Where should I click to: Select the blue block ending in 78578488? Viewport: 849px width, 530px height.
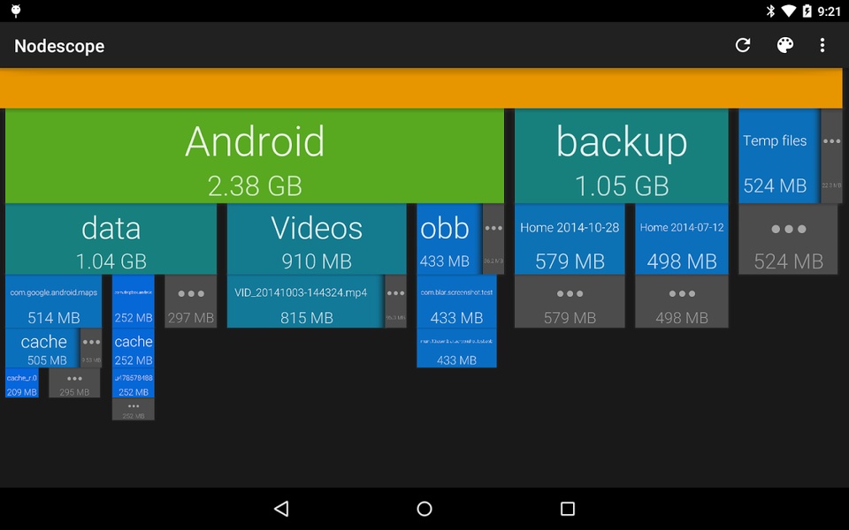[134, 382]
